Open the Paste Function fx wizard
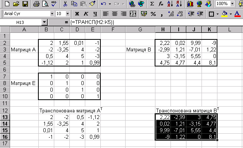Screen dimensions: 243x148 [161, 3]
